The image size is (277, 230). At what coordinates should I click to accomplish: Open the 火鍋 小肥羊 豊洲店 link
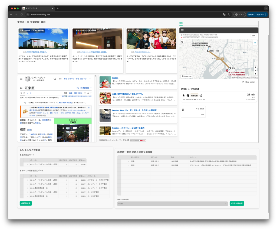pyautogui.click(x=127, y=94)
